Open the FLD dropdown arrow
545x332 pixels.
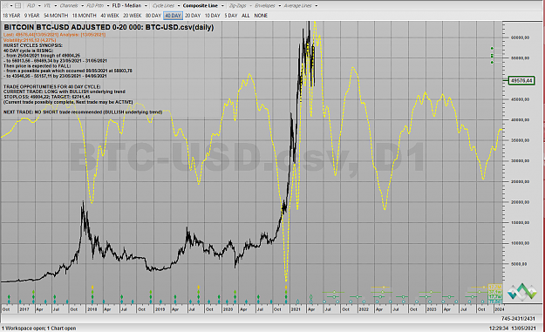pos(39,5)
